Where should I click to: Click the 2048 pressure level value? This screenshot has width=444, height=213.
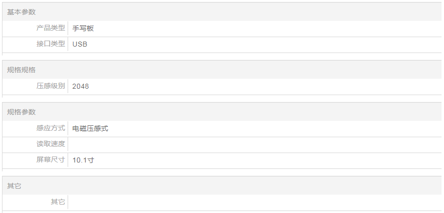[81, 86]
